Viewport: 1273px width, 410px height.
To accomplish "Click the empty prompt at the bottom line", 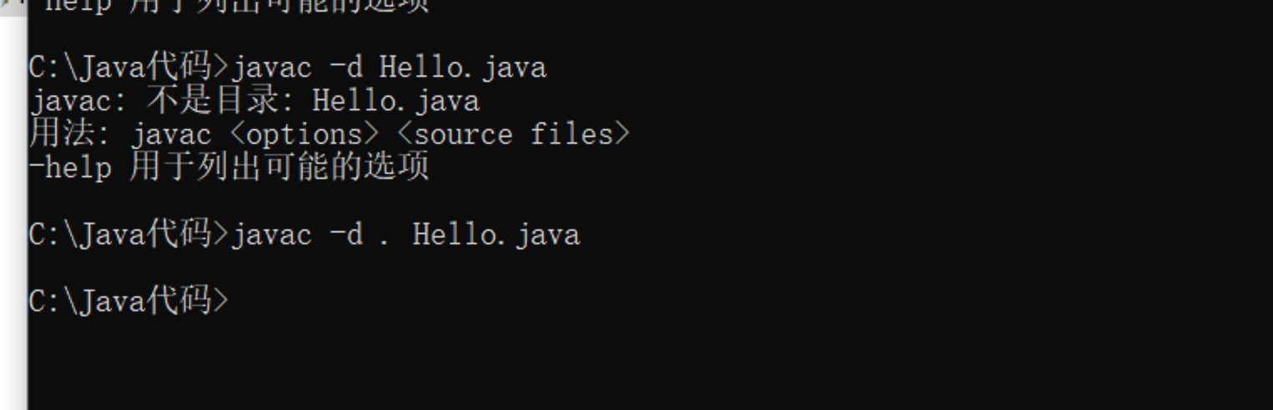I will 128,300.
